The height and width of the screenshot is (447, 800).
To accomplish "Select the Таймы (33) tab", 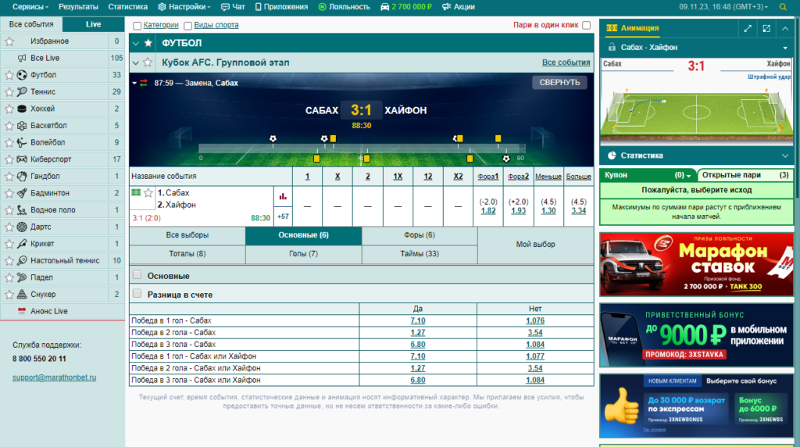I will (x=420, y=254).
